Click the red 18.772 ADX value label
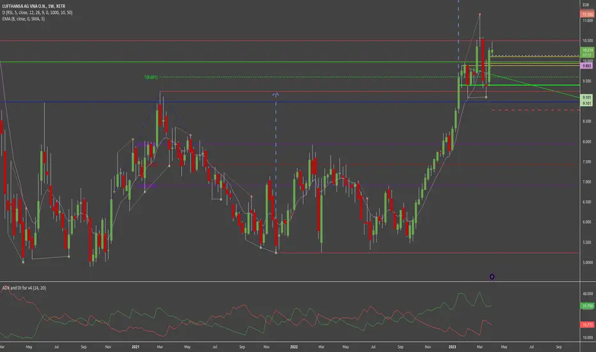Screen dimensions: 596x352 click(587, 324)
